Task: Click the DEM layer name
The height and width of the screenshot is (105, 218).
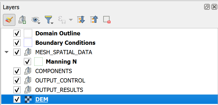Action: pyautogui.click(x=42, y=99)
